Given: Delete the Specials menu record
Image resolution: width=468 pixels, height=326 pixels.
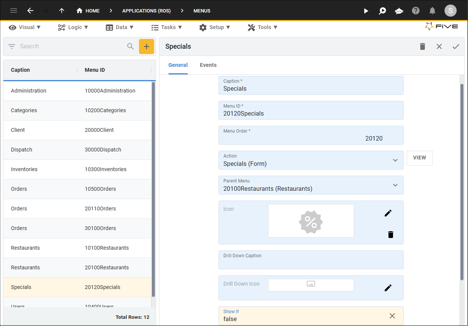Looking at the screenshot, I should 423,46.
